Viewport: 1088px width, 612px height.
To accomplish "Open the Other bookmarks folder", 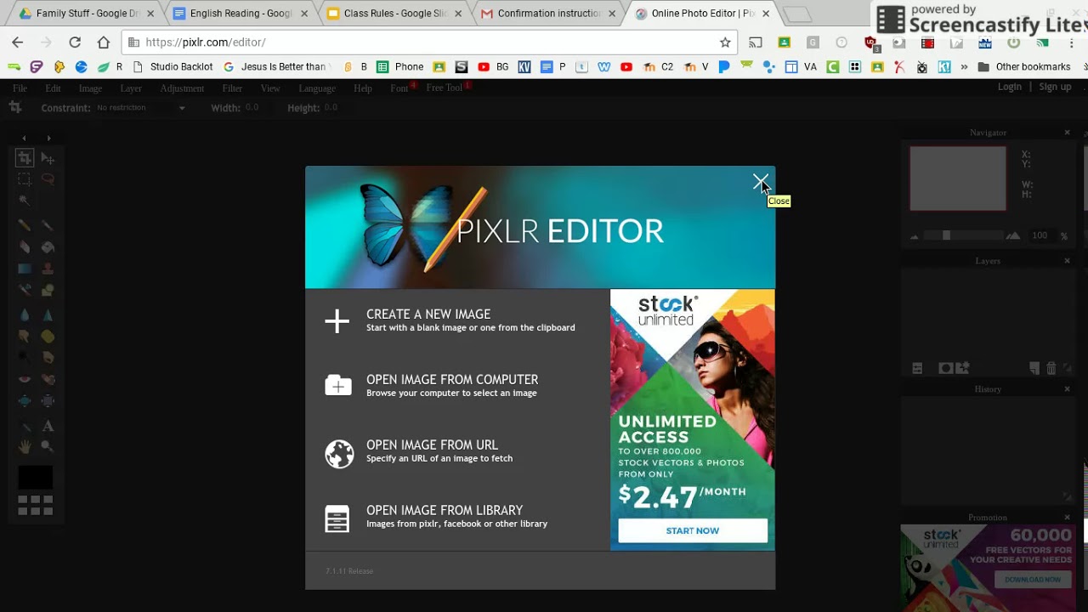I will (1024, 66).
